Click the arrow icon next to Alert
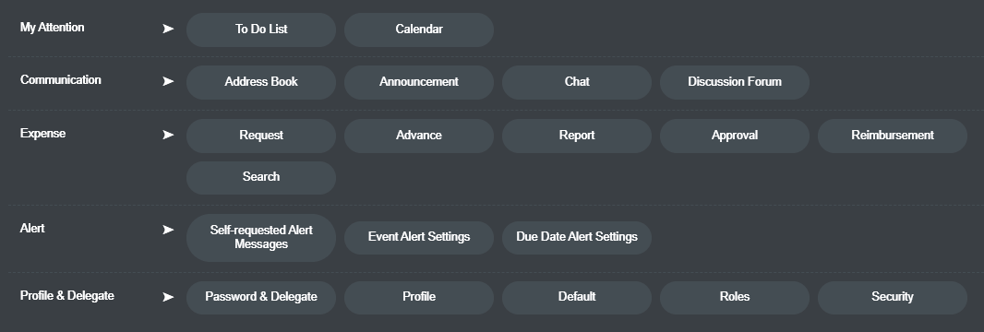Viewport: 984px width, 332px height. [x=168, y=230]
